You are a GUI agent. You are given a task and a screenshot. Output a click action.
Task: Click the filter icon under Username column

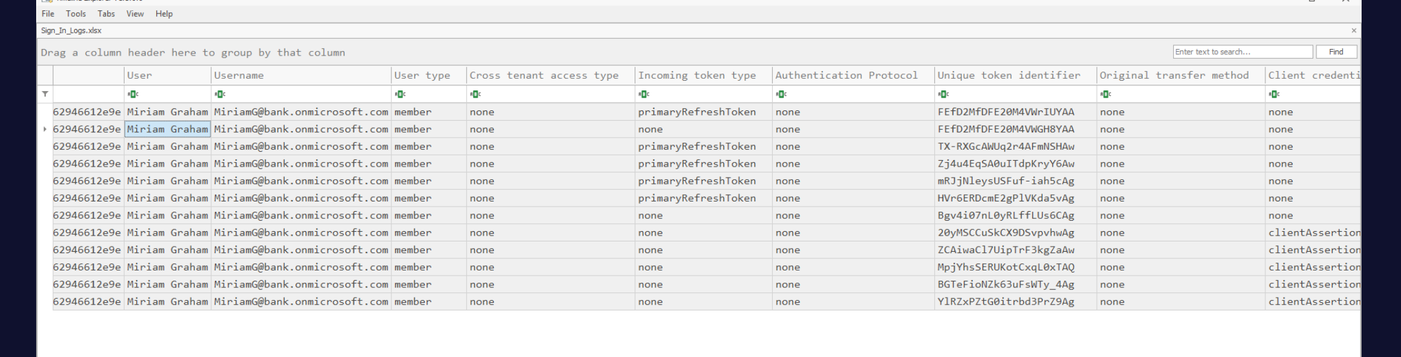220,94
